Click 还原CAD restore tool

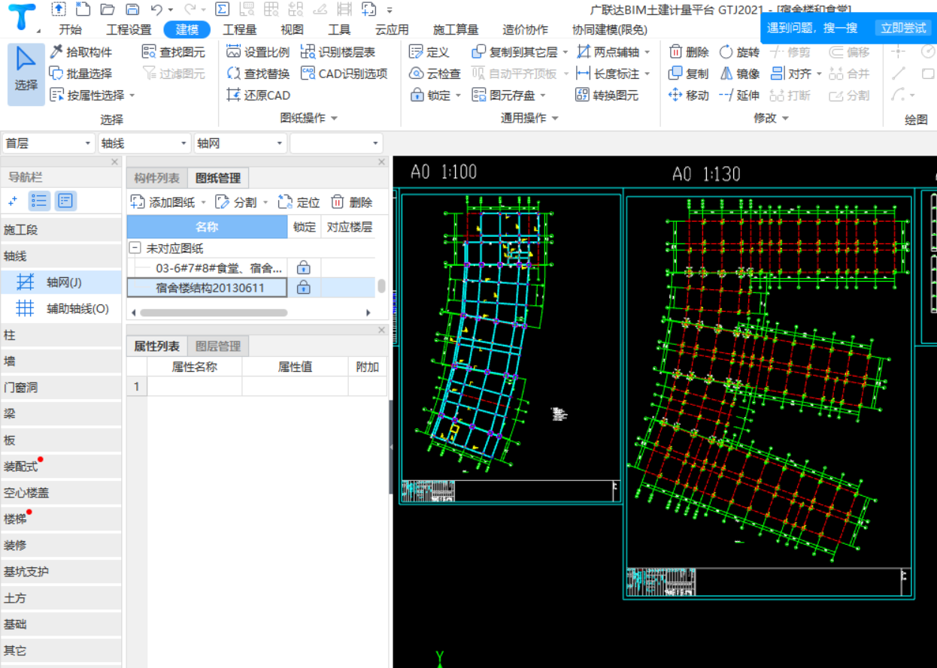point(258,95)
